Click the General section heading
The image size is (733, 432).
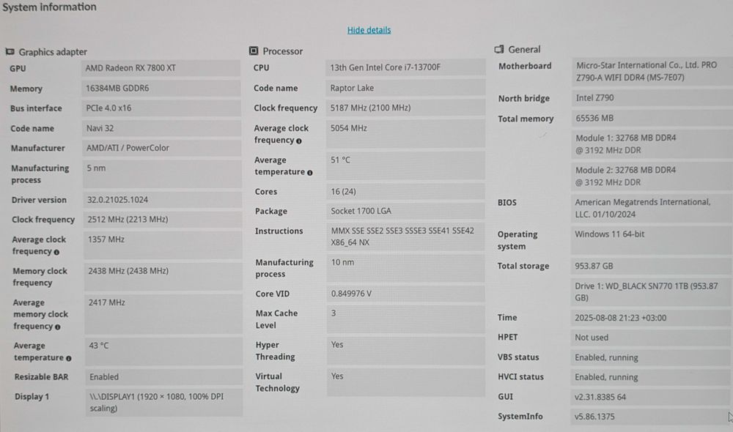click(525, 50)
